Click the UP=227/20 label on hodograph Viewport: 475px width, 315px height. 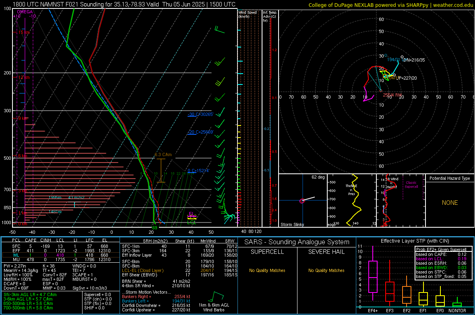406,78
